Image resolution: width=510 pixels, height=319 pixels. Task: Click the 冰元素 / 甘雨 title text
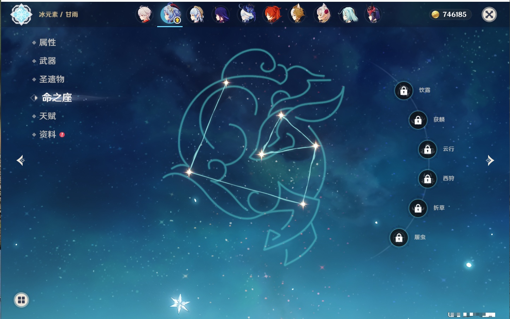(58, 14)
